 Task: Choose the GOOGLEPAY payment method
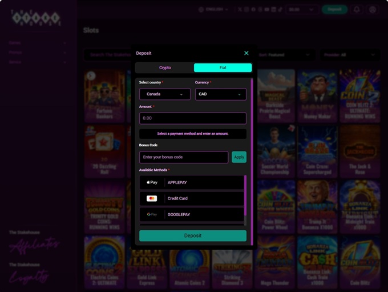coord(192,214)
